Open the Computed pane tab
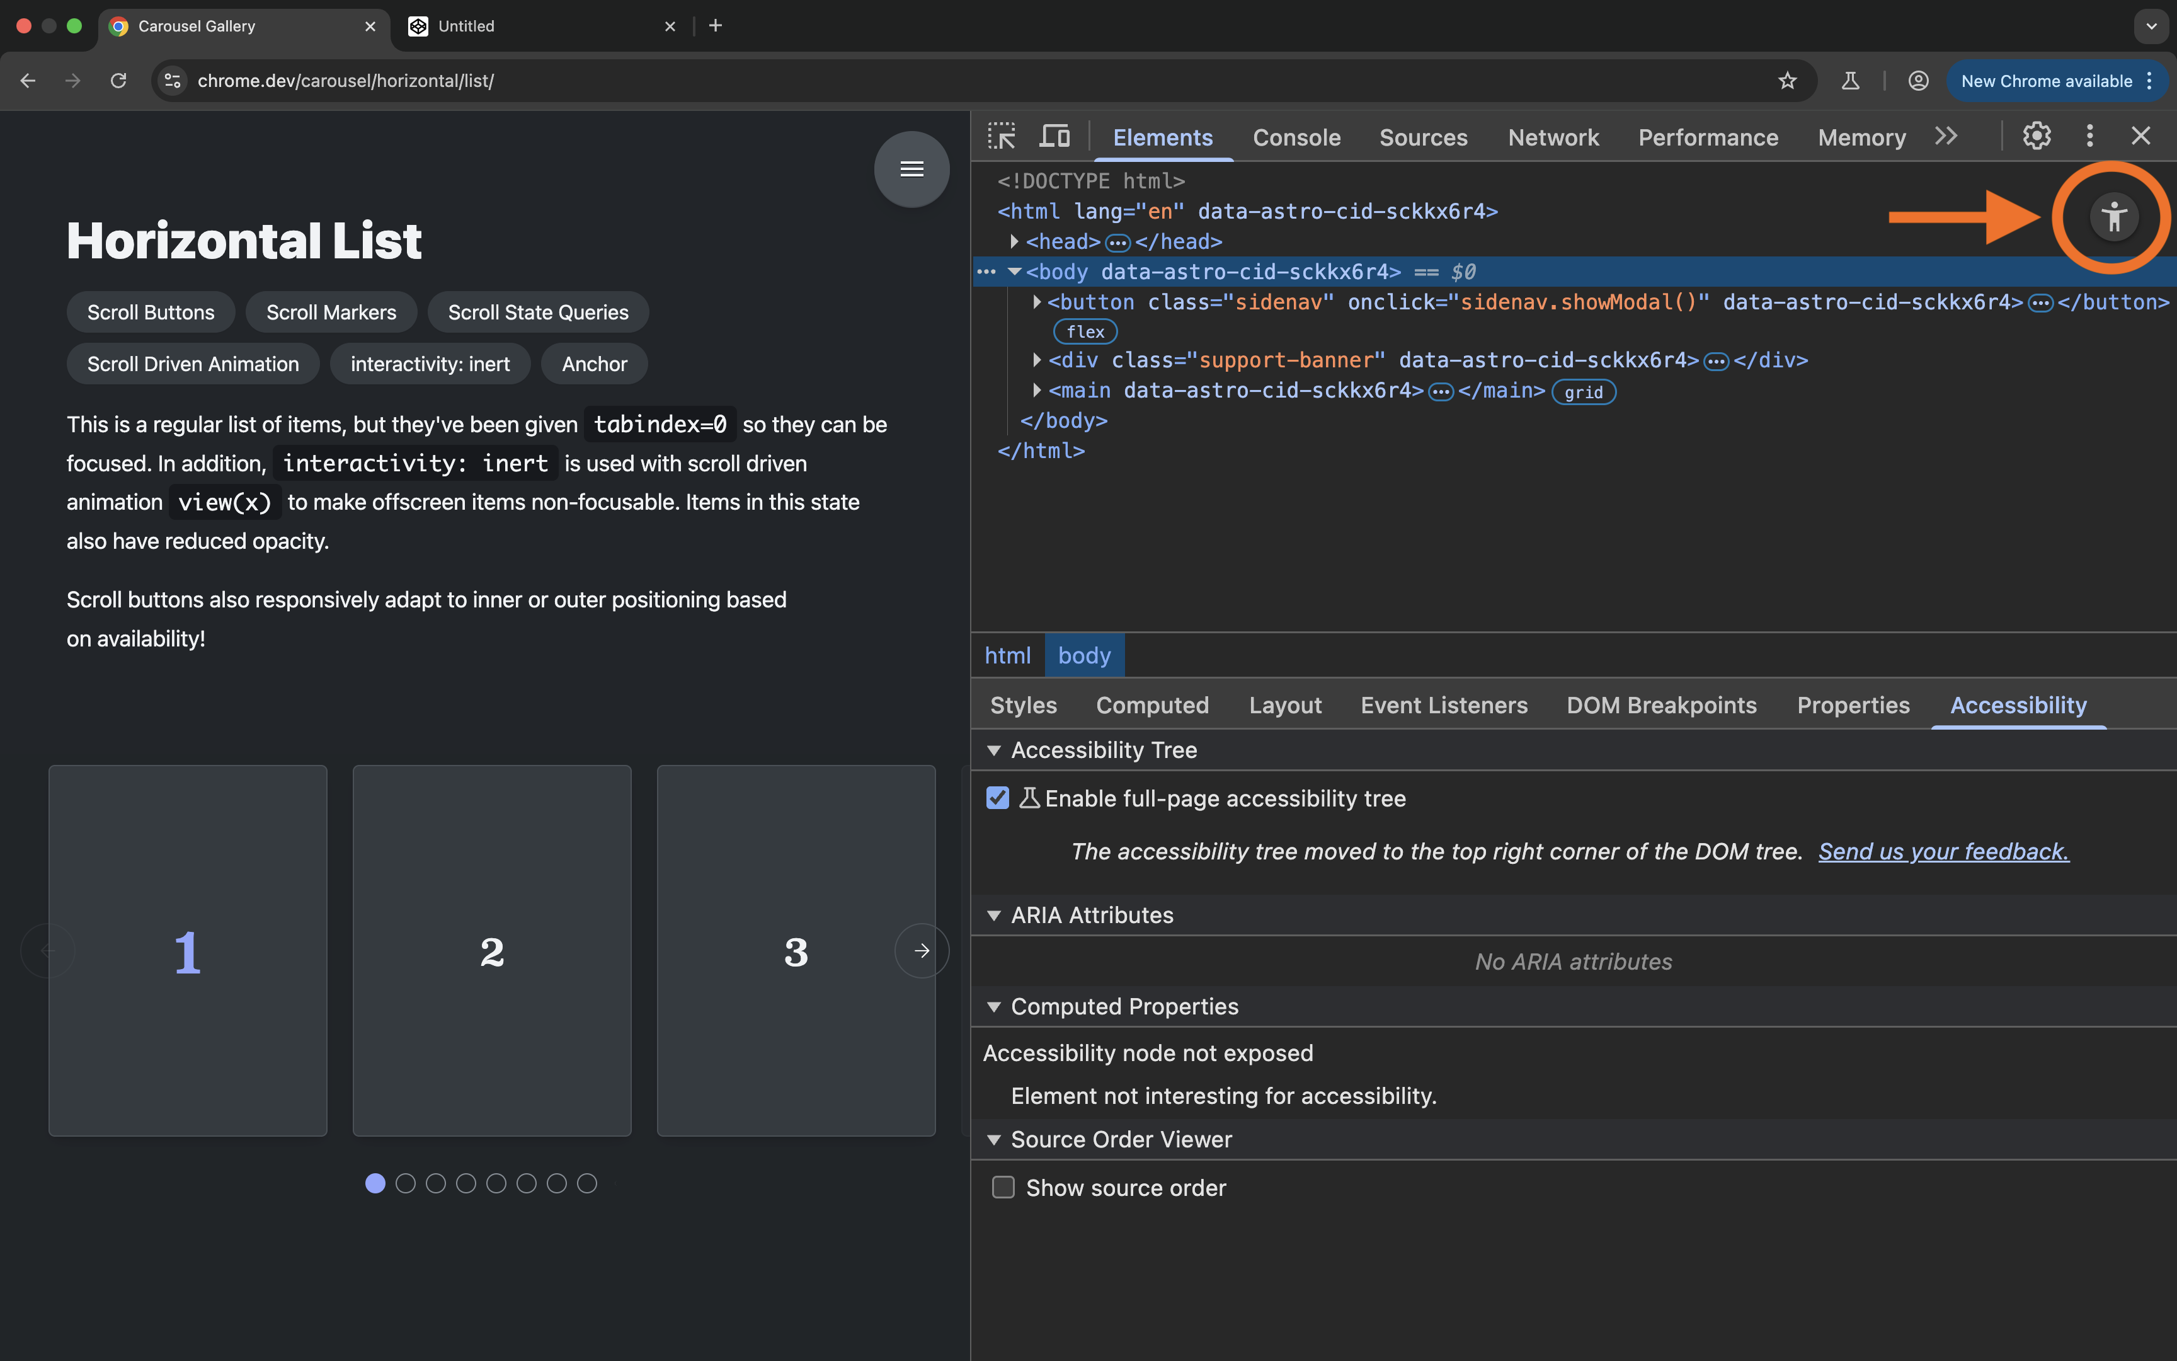 (1151, 706)
